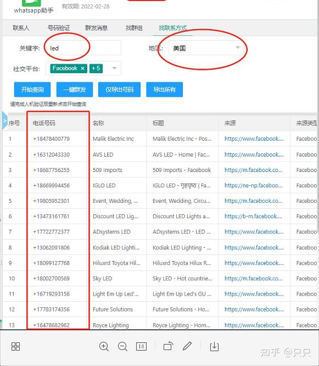Click the 仅导出号码 button
319x366 pixels.
119,90
